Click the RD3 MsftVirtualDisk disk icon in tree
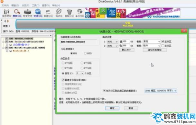This screenshot has width=196, height=125. (x=7, y=48)
